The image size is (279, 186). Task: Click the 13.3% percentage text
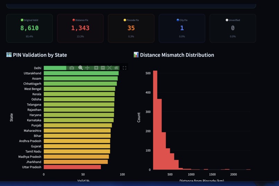80,36
